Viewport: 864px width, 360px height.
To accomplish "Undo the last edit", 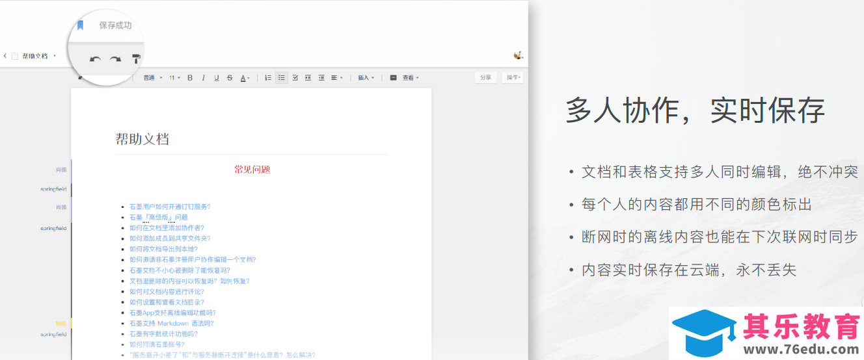I will (95, 60).
